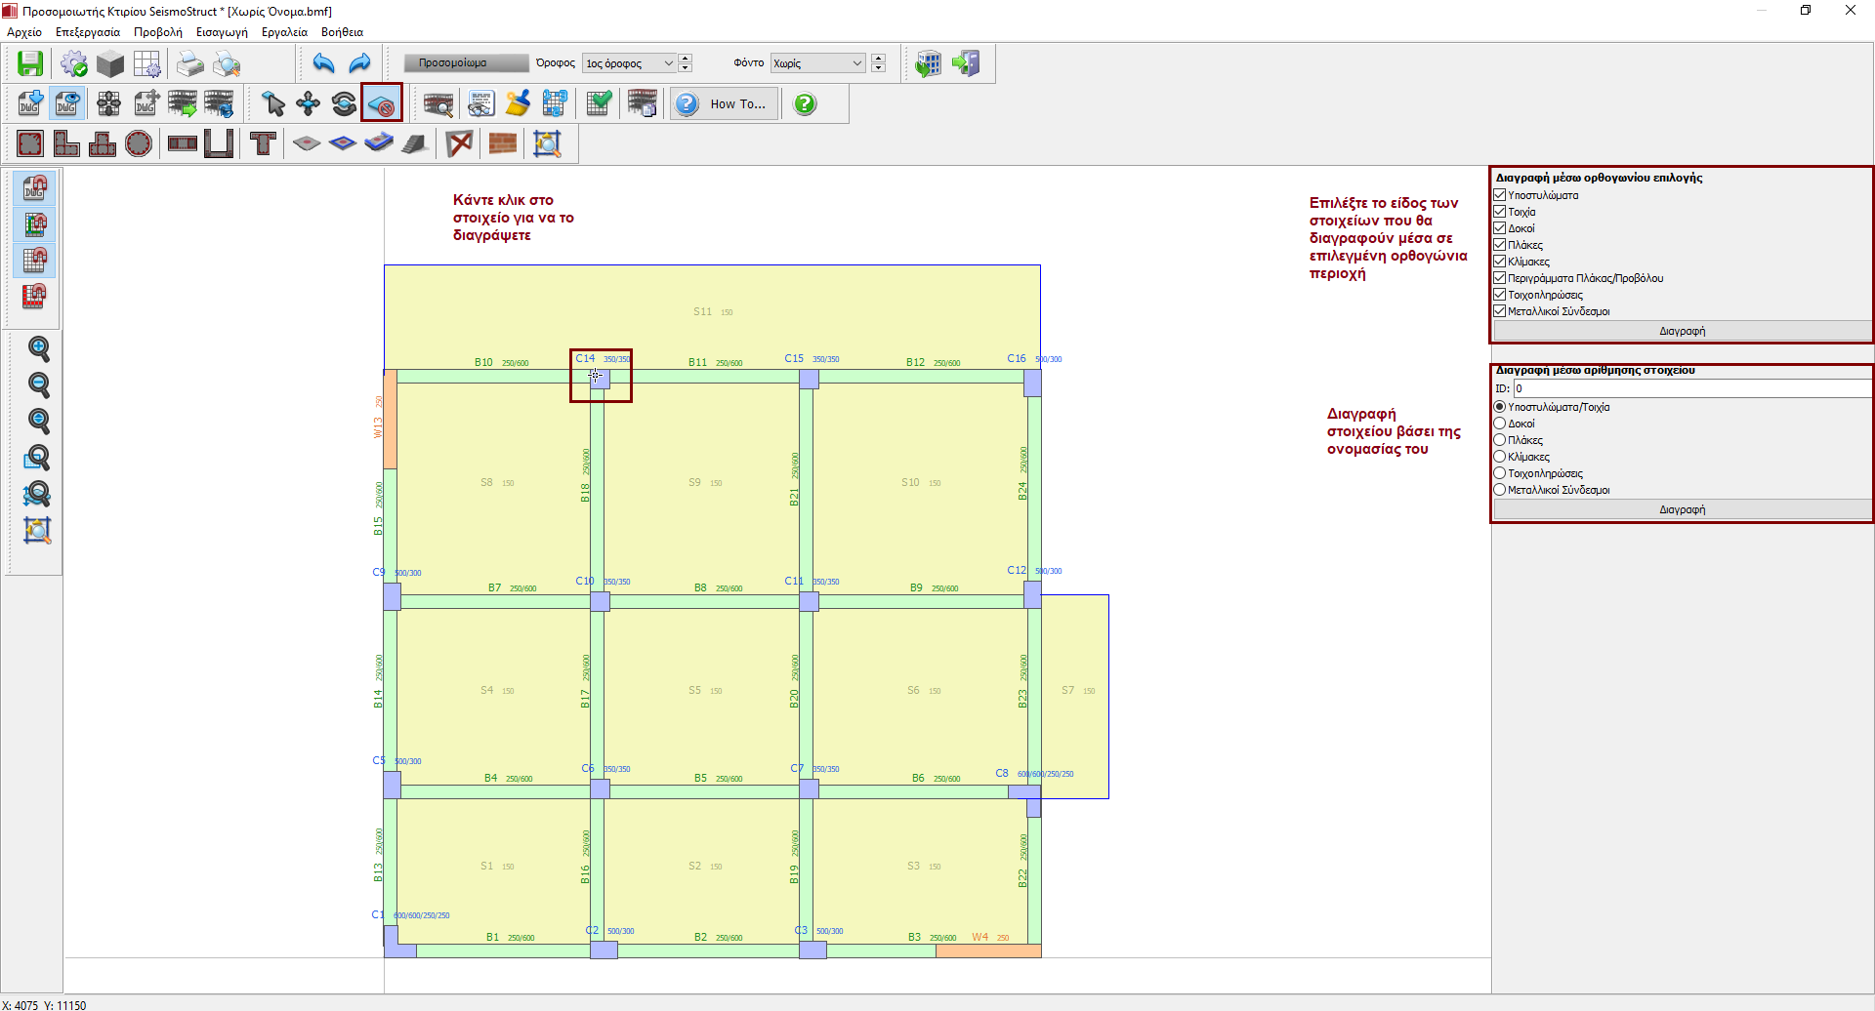Viewport: 1875px width, 1011px height.
Task: Click the floor stepper up arrow
Action: point(686,59)
